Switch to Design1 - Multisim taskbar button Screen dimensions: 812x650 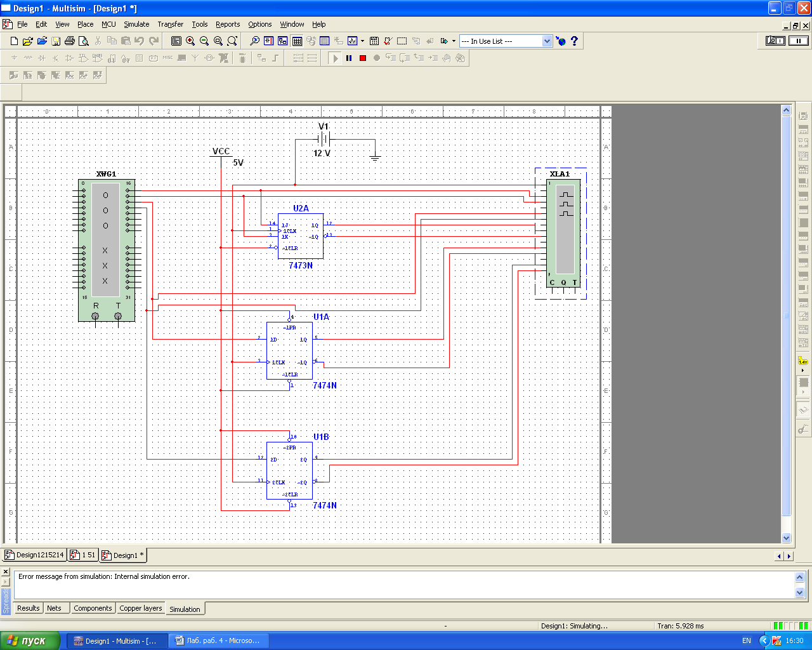(x=118, y=640)
